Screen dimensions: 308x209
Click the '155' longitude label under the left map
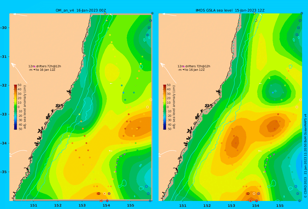coord(130,206)
